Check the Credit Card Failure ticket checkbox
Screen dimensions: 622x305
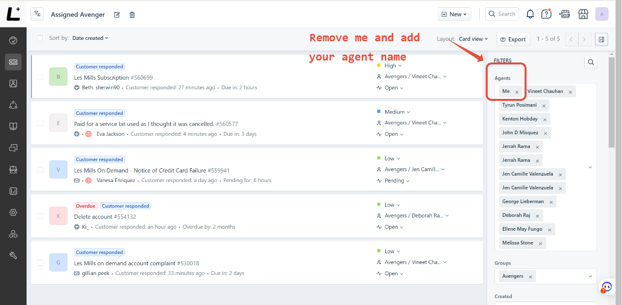click(40, 170)
